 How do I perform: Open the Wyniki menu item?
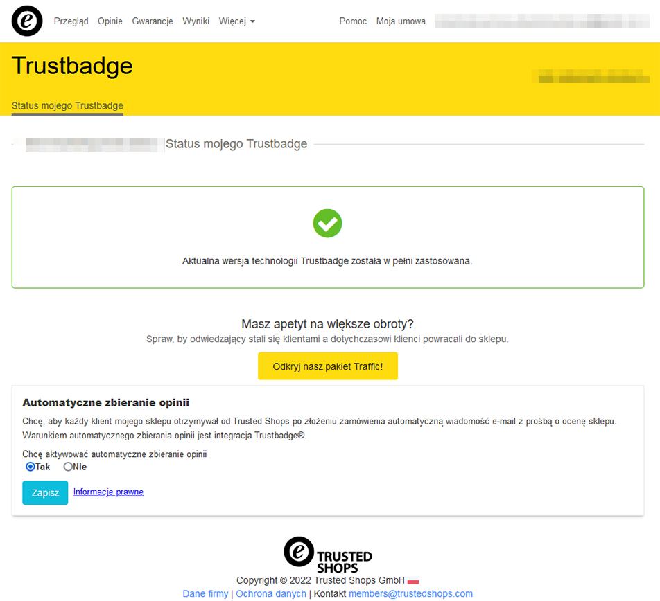coord(196,21)
